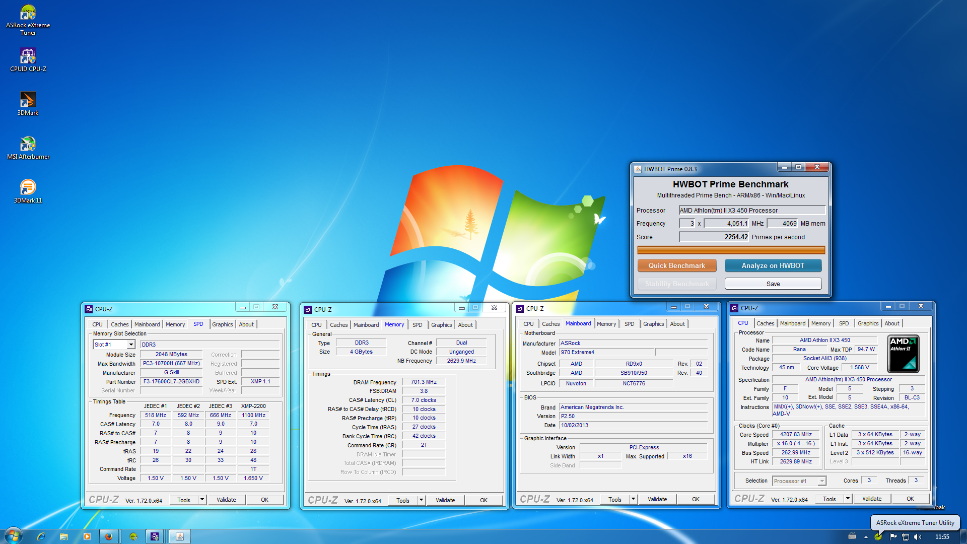967x544 pixels.
Task: Click the CPU-Z CPU window title icon
Action: click(734, 308)
